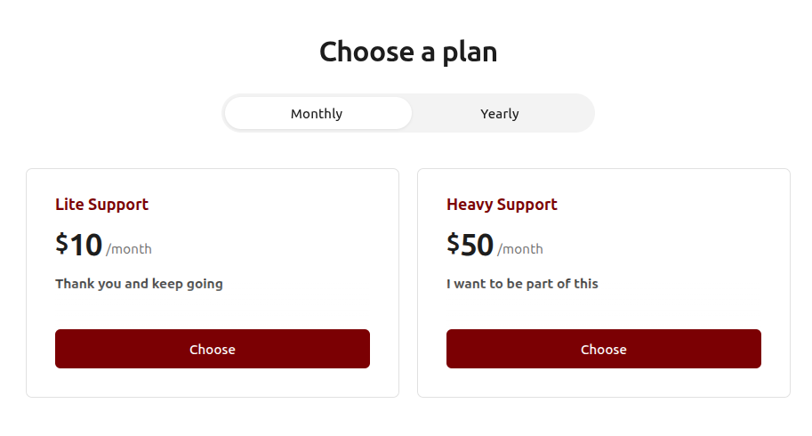Click the Heavy Support plan title

[x=502, y=205]
